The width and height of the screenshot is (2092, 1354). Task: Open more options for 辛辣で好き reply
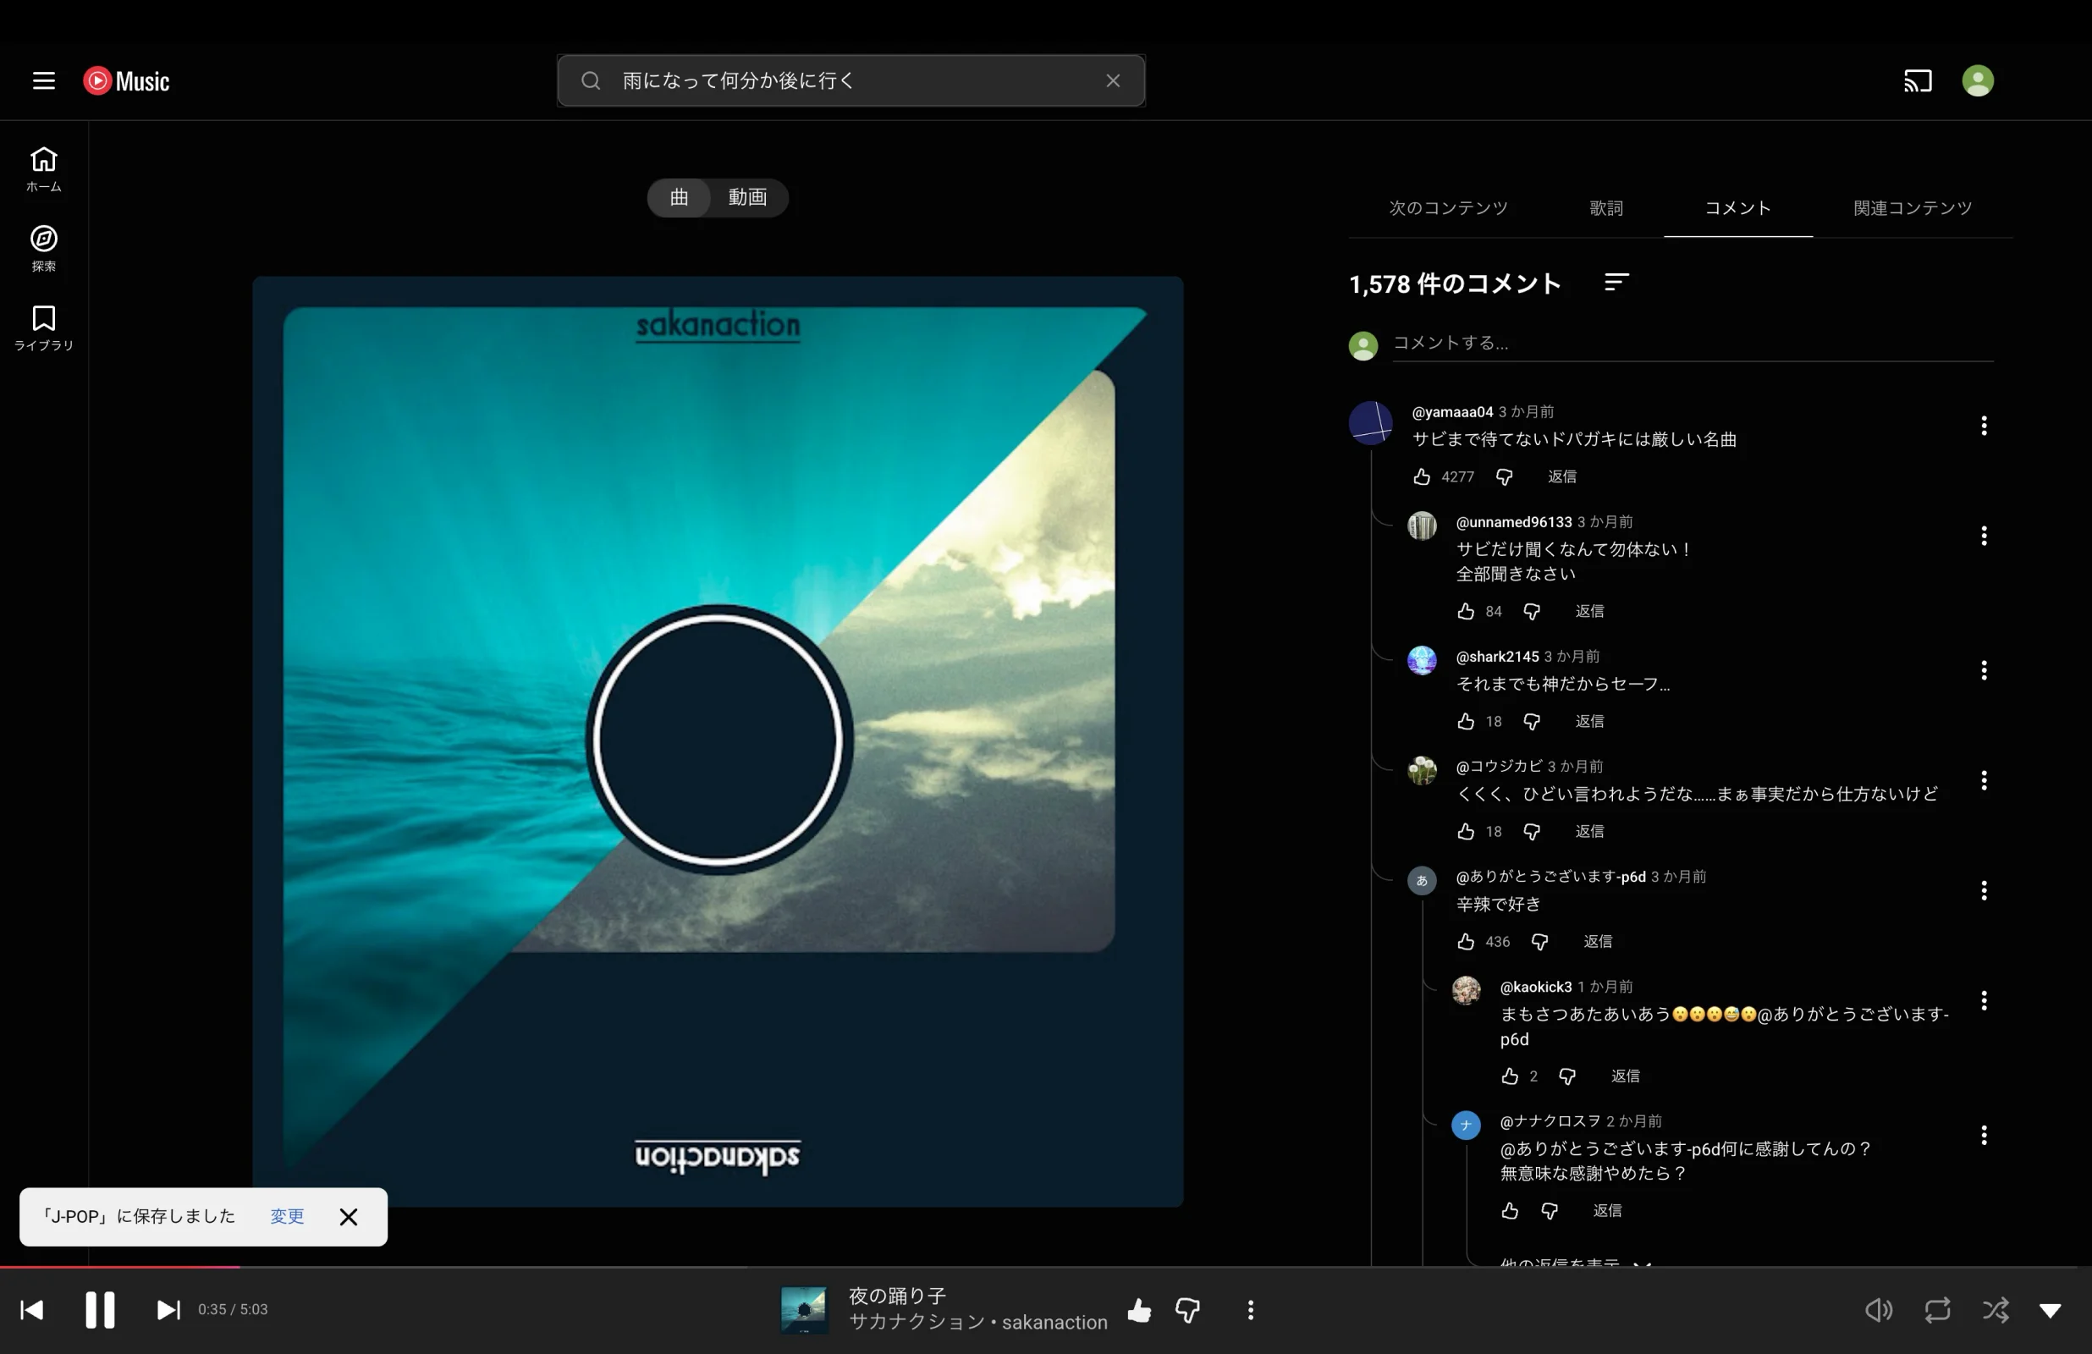click(1984, 890)
